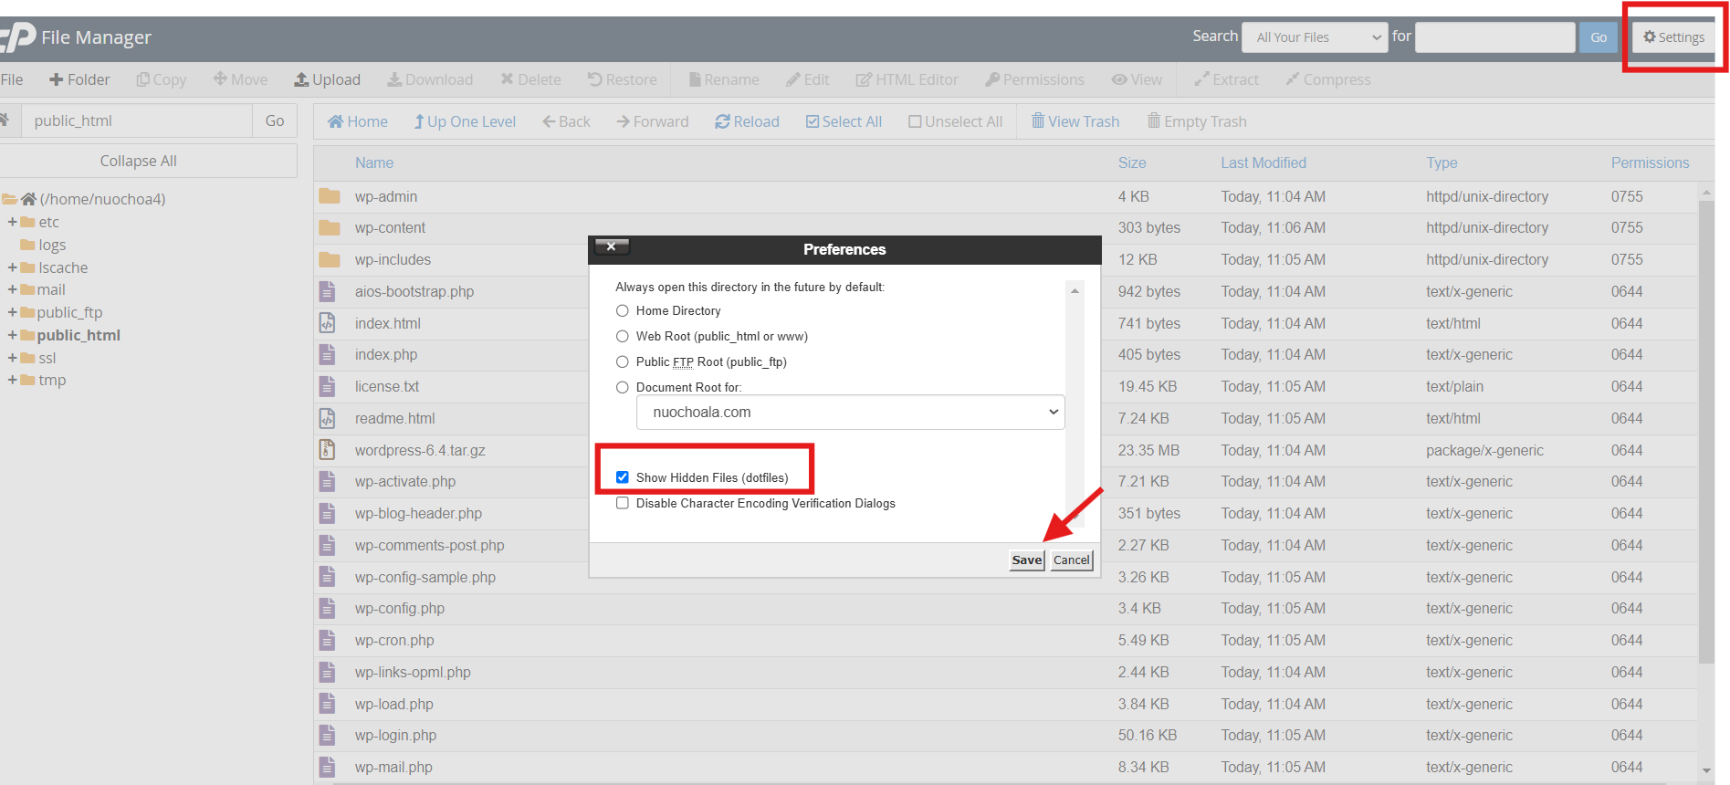The height and width of the screenshot is (785, 1730).
Task: Expand the etc folder tree node
Action: (x=13, y=222)
